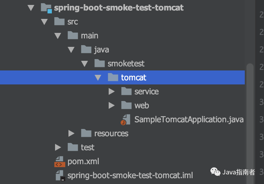Select the pom.xml file name
Screen dimensions: 264x184
pos(83,161)
